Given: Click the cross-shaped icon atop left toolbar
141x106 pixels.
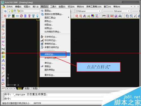Looking at the screenshot, I should pos(3,22).
